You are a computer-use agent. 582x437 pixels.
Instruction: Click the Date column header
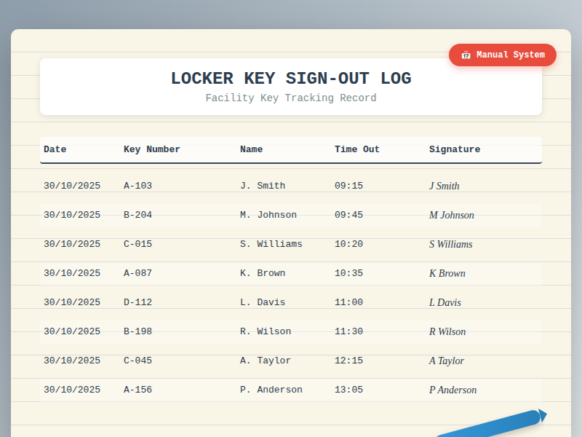[55, 149]
